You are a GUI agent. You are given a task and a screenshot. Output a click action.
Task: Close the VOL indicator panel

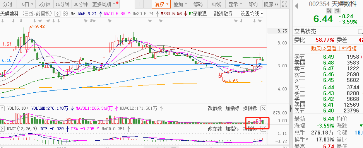[263, 108]
